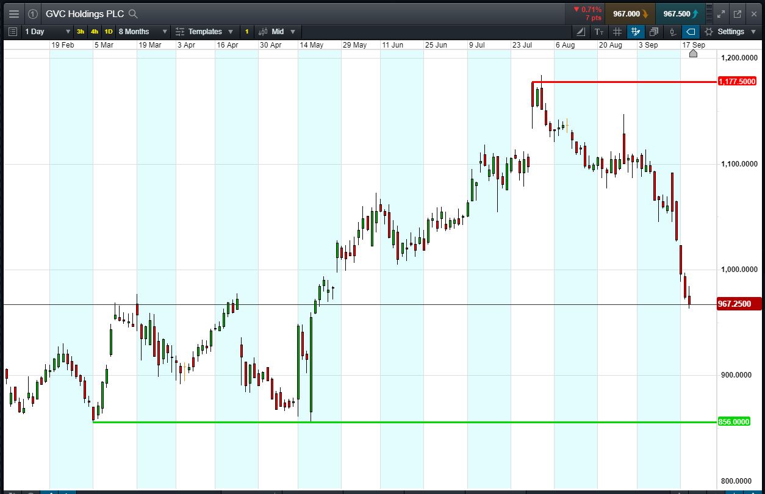The width and height of the screenshot is (765, 494).
Task: Open the hamburger main menu
Action: click(13, 14)
